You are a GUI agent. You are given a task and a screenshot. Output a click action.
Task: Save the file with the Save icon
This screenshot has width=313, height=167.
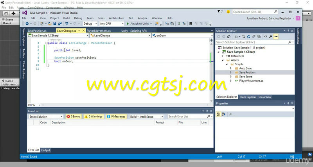tap(55, 23)
